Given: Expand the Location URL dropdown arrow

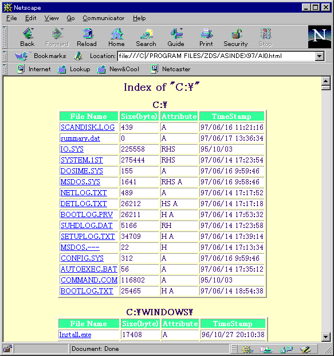Looking at the screenshot, I should point(319,56).
